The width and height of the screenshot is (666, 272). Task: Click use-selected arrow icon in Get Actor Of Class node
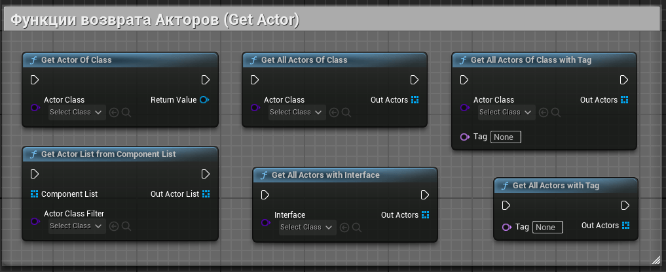pos(114,112)
